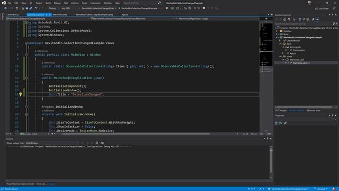Close the Output panel
The image size is (339, 191).
[271, 138]
